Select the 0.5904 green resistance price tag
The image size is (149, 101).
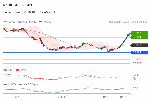click(139, 37)
